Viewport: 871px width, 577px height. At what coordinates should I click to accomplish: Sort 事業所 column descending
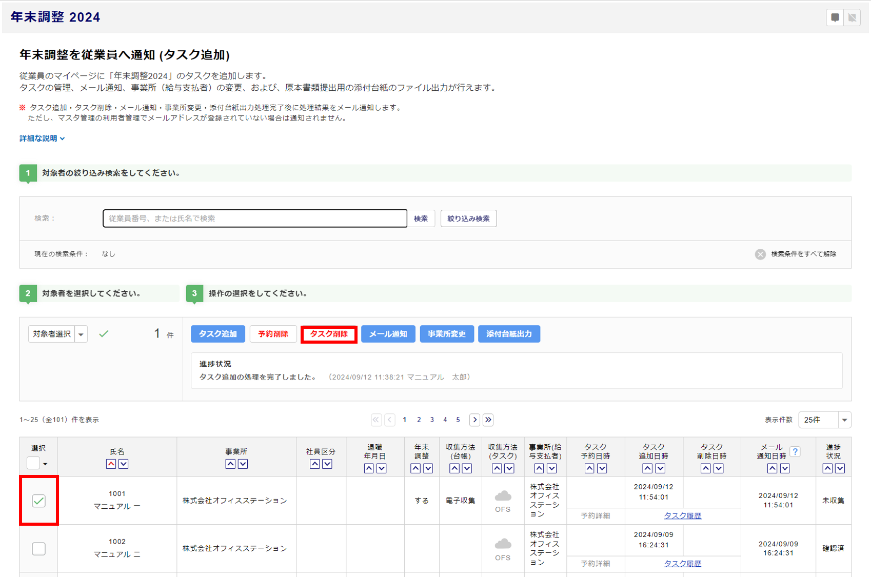pyautogui.click(x=243, y=464)
